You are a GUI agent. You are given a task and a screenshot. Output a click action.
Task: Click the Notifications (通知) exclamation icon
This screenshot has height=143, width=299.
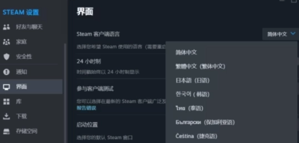(x=7, y=72)
